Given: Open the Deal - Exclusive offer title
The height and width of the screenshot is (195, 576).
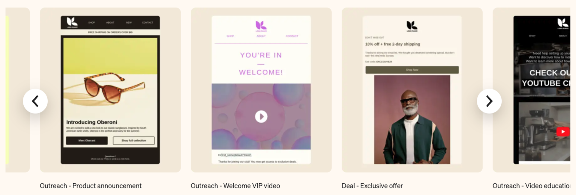Looking at the screenshot, I should click(372, 186).
